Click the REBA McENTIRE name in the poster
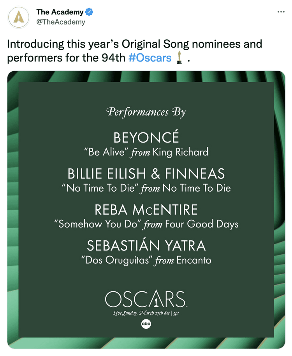Screen dimensions: 292x356 146,210
